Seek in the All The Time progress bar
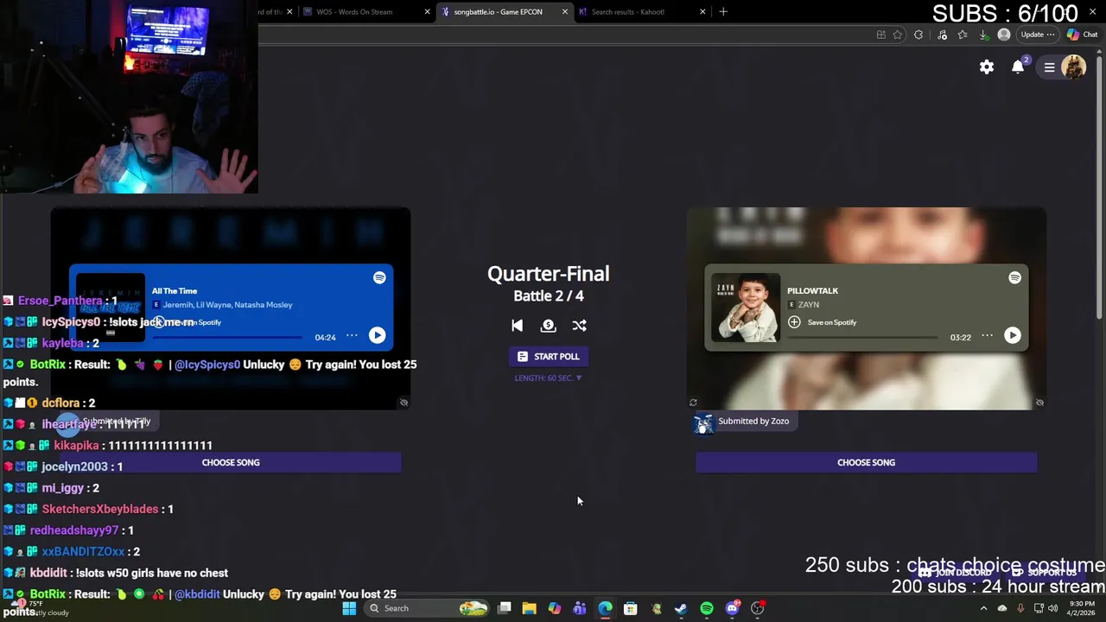The width and height of the screenshot is (1106, 622). (x=227, y=337)
